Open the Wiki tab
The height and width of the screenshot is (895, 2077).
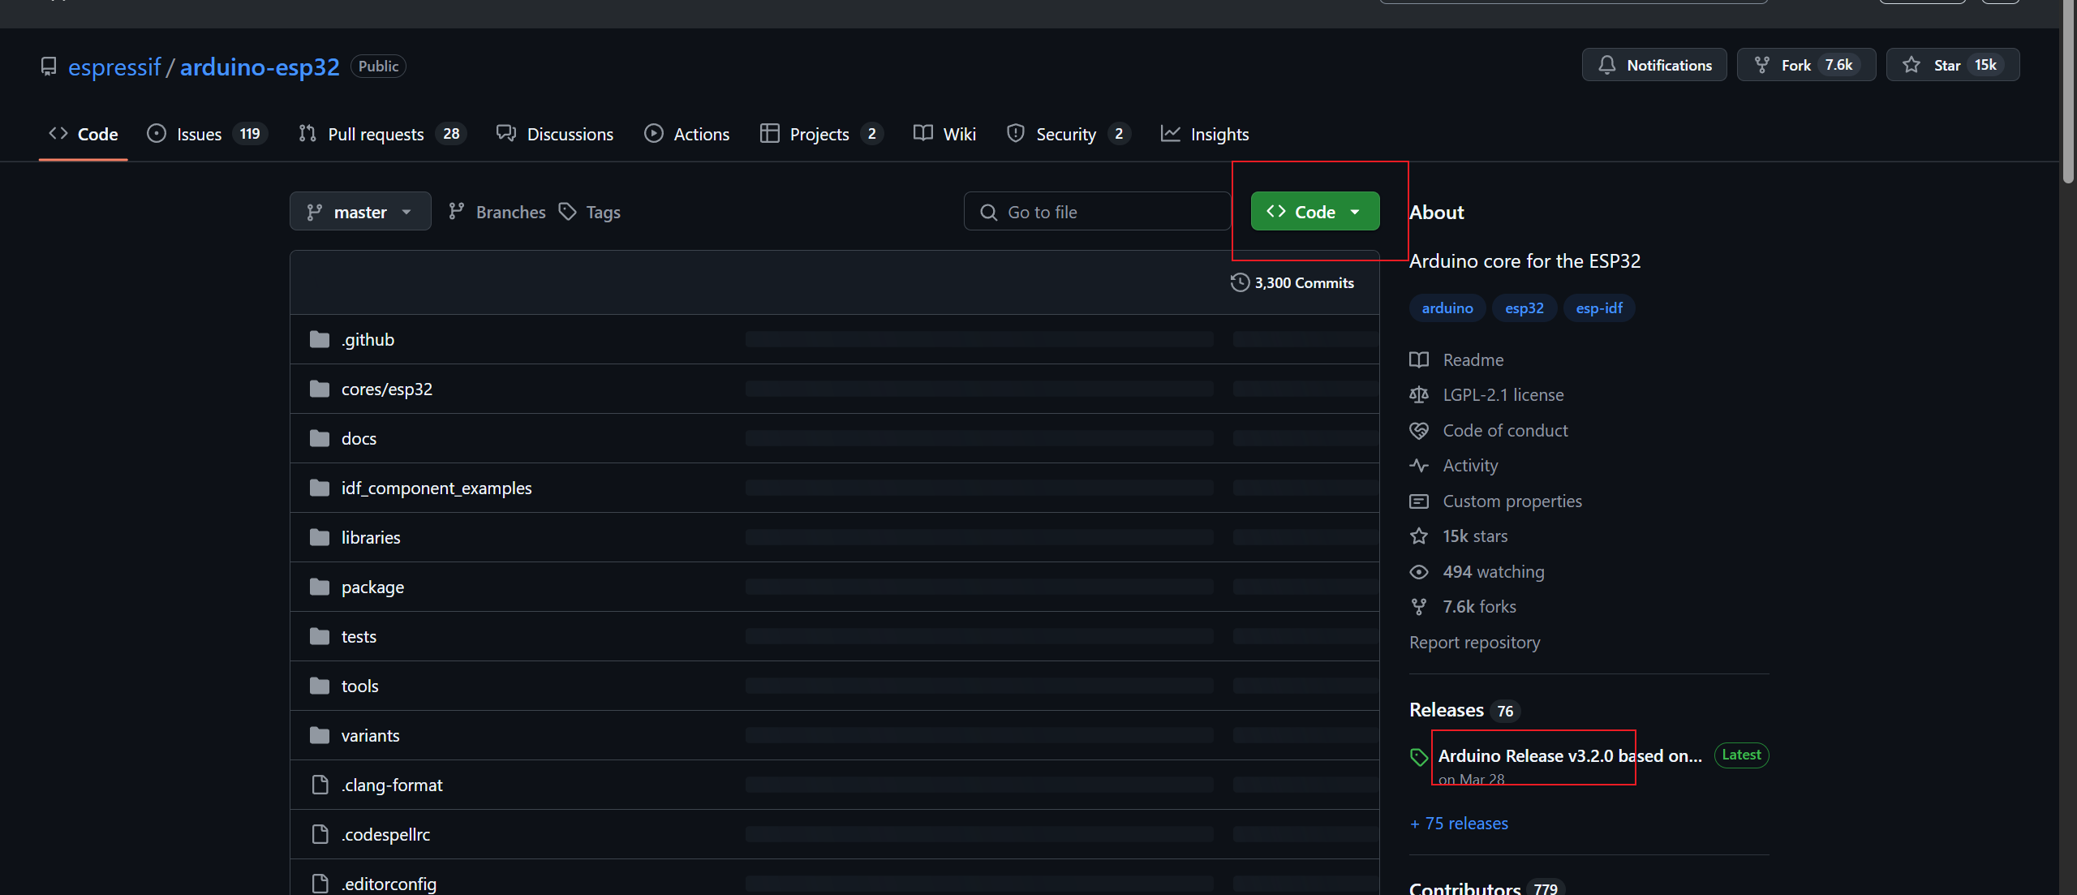944,134
